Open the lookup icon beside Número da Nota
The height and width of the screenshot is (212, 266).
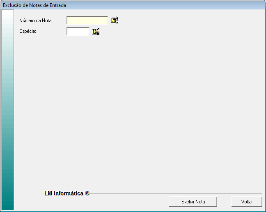point(115,20)
